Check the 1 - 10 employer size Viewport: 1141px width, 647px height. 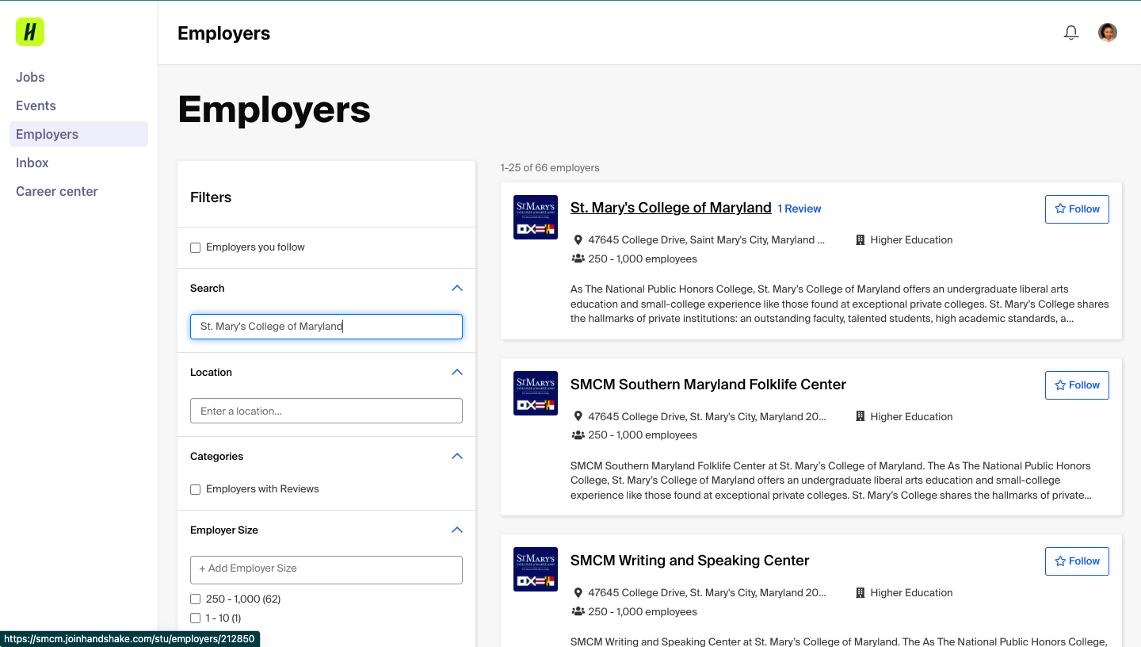tap(196, 618)
